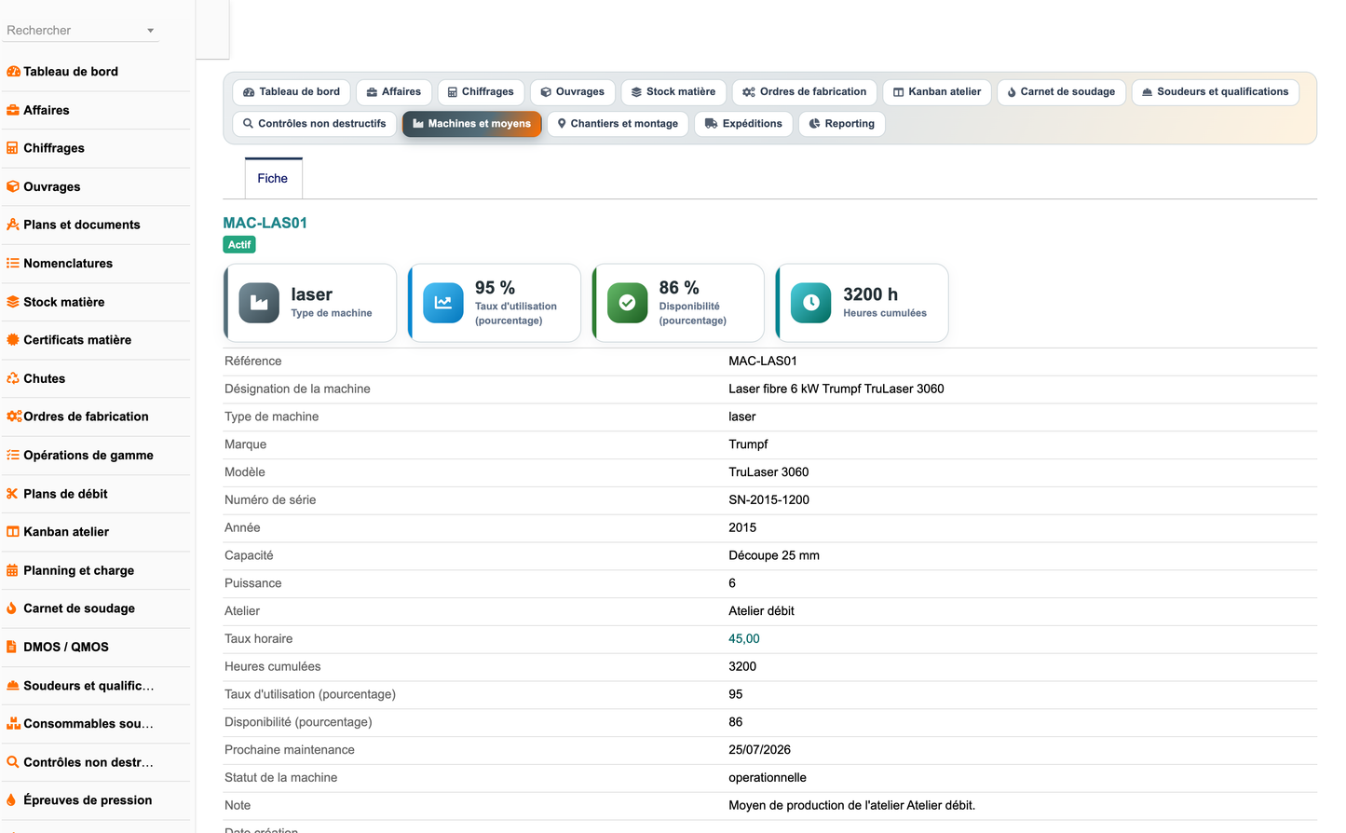Click the Consommables sou… boxes icon

click(x=13, y=724)
